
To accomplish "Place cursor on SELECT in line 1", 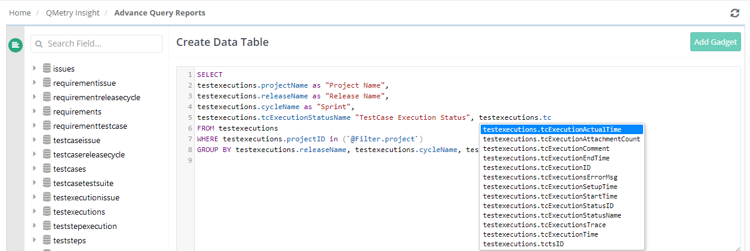I will click(210, 75).
